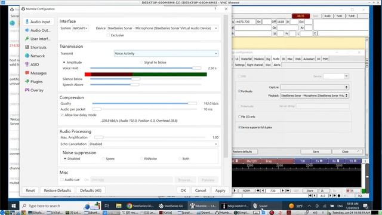Switch to the fldigi taskbar item
Viewport: 382px width, 215px height.
[235, 206]
